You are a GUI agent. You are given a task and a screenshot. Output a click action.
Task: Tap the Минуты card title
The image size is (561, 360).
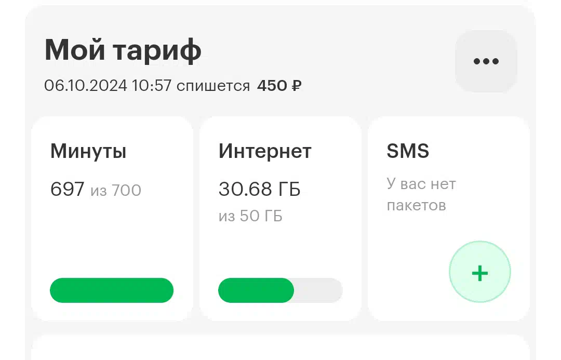[88, 151]
